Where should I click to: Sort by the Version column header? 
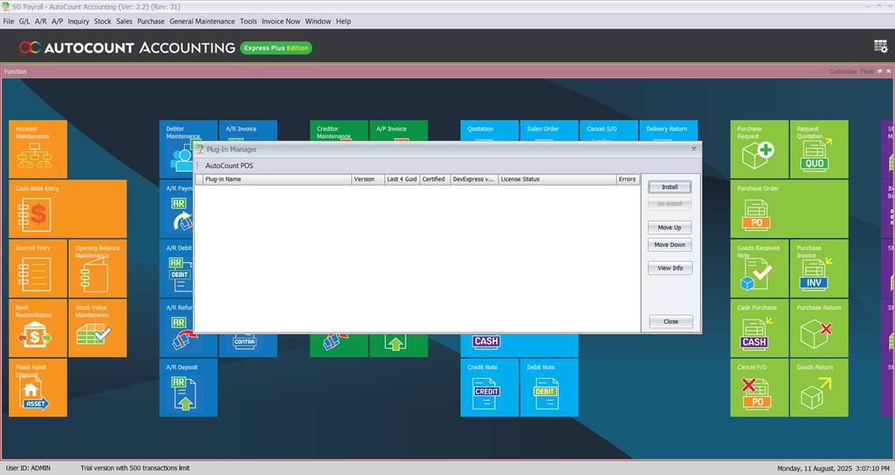pyautogui.click(x=368, y=179)
